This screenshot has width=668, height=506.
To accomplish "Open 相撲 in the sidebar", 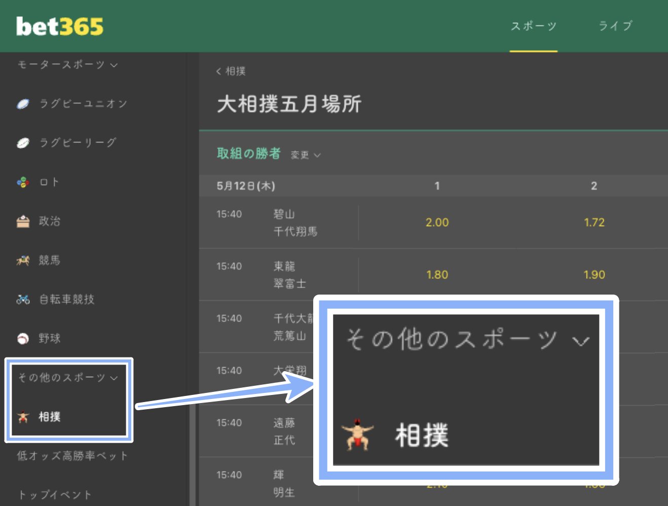I will tap(50, 417).
